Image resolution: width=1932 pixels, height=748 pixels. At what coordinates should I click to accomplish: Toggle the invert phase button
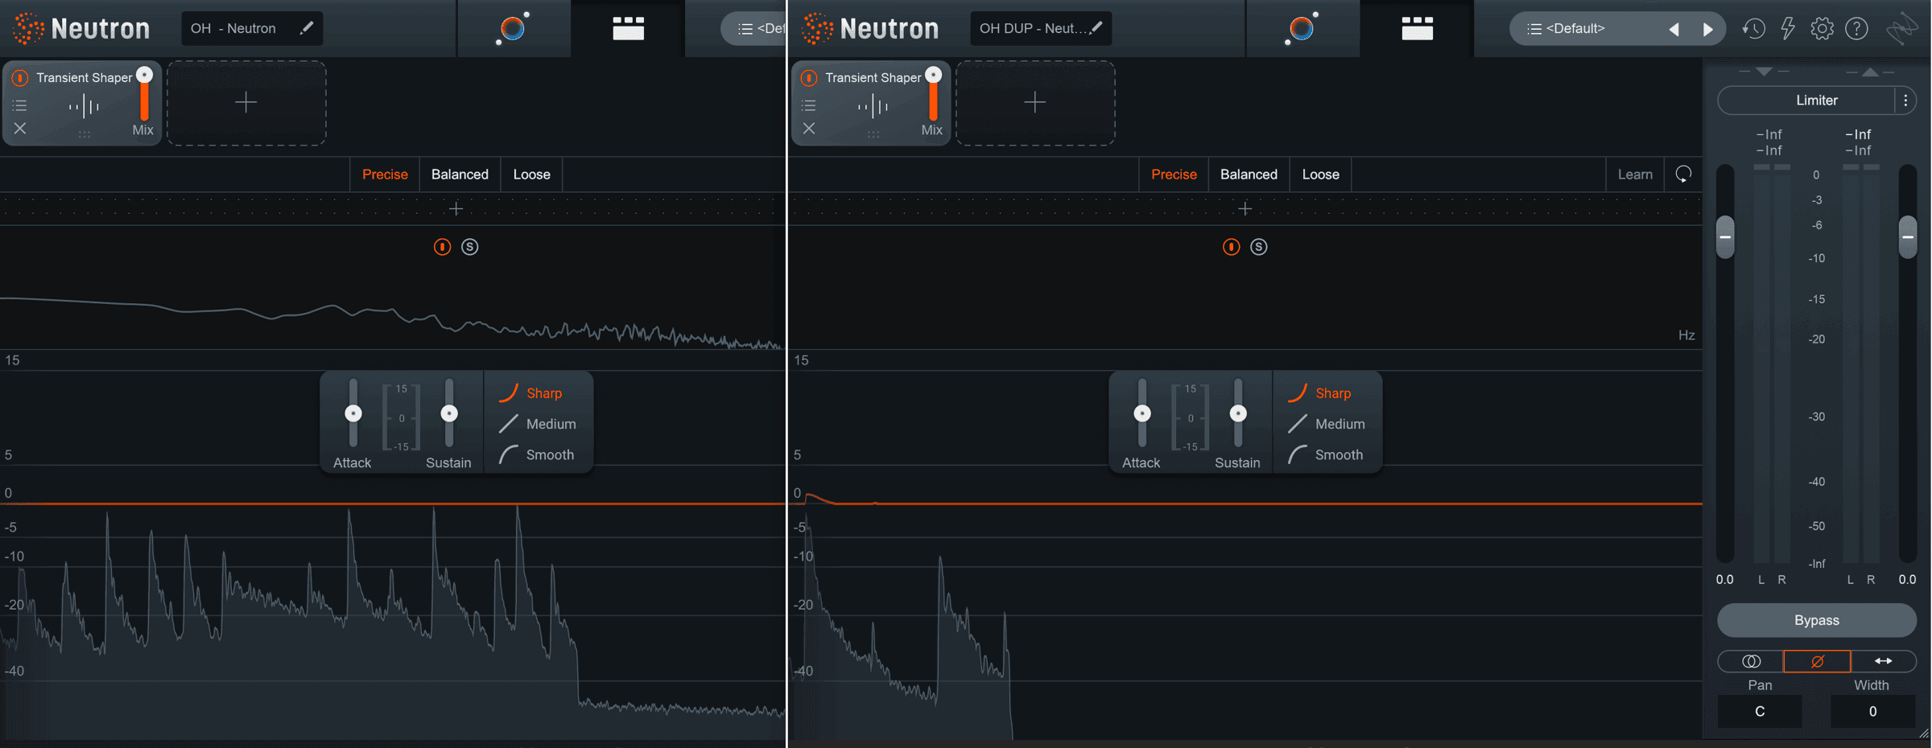click(1817, 661)
